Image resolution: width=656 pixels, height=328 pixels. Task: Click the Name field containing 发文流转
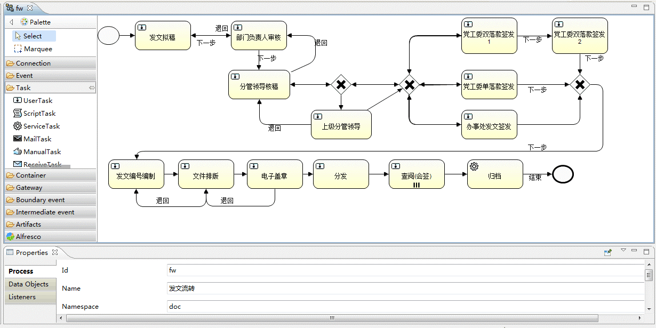point(405,289)
